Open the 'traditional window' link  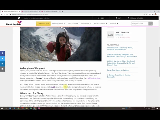93,78
